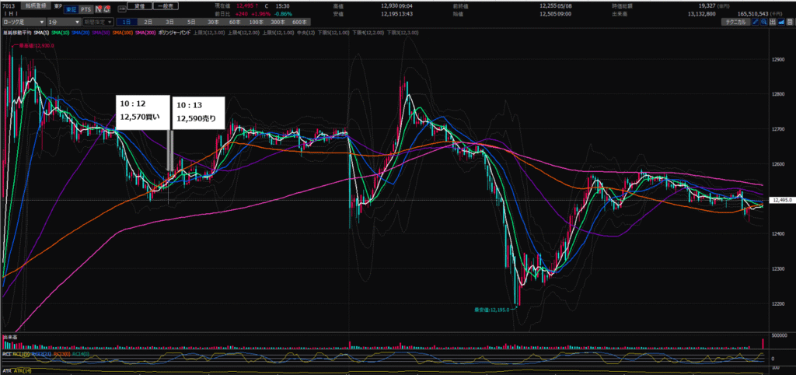The image size is (796, 375).
Task: Click the 出来高 volume panel label
Action: coord(10,337)
